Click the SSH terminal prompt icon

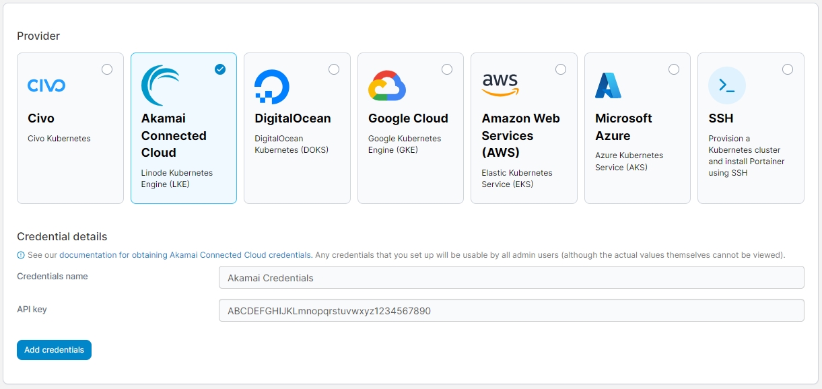click(x=726, y=85)
